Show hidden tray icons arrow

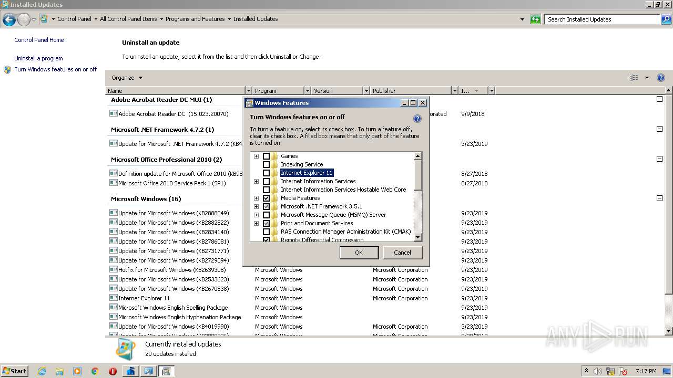586,371
